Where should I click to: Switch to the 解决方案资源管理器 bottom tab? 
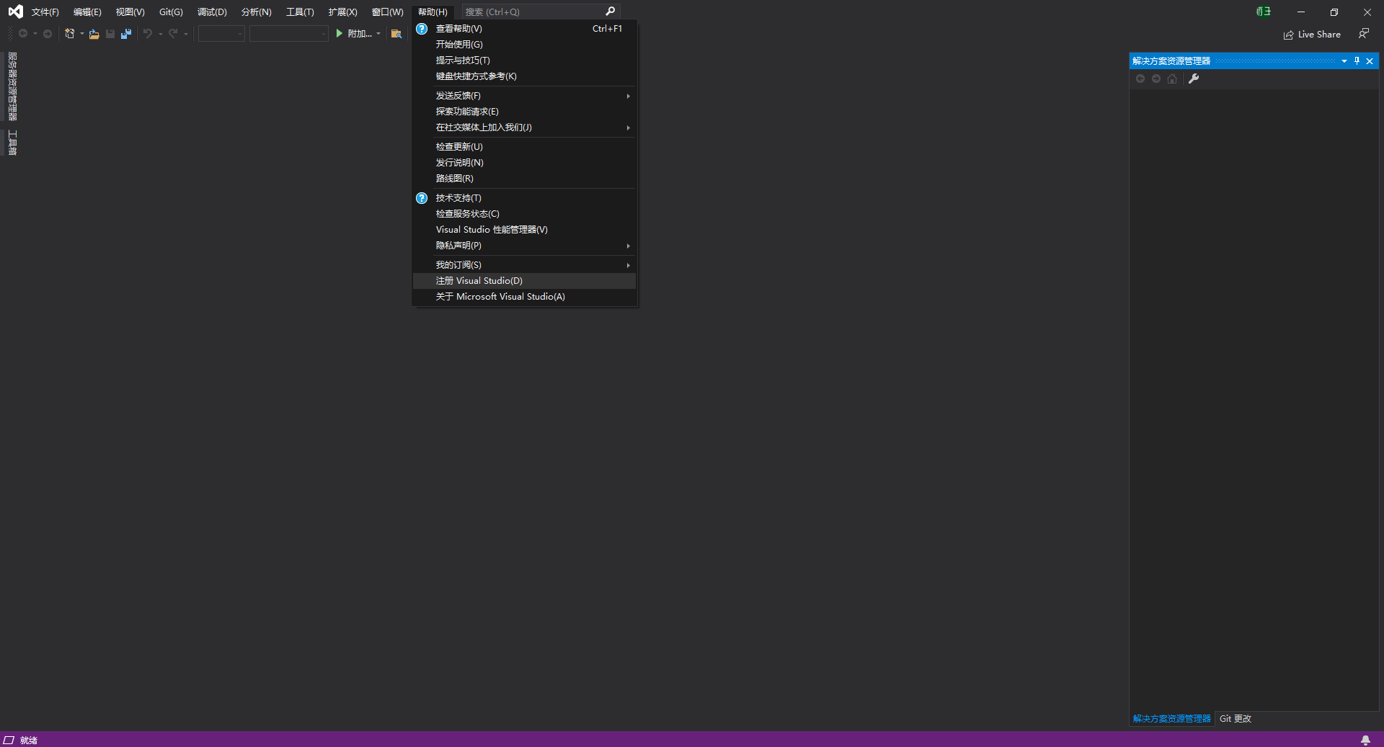[x=1172, y=719]
